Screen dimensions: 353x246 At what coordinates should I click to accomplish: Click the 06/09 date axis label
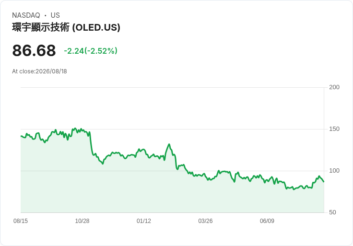point(267,221)
